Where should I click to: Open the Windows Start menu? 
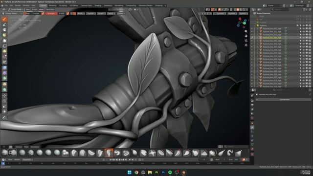tap(130, 173)
